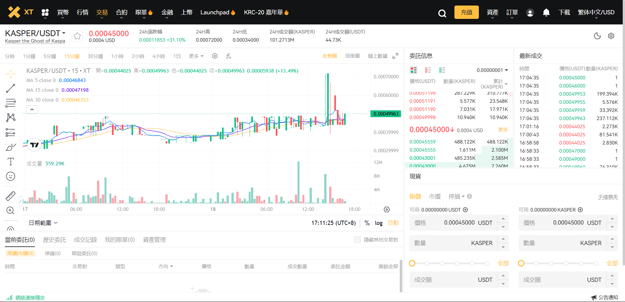
Task: Switch to dark mode with moon icon
Action: coord(597,36)
